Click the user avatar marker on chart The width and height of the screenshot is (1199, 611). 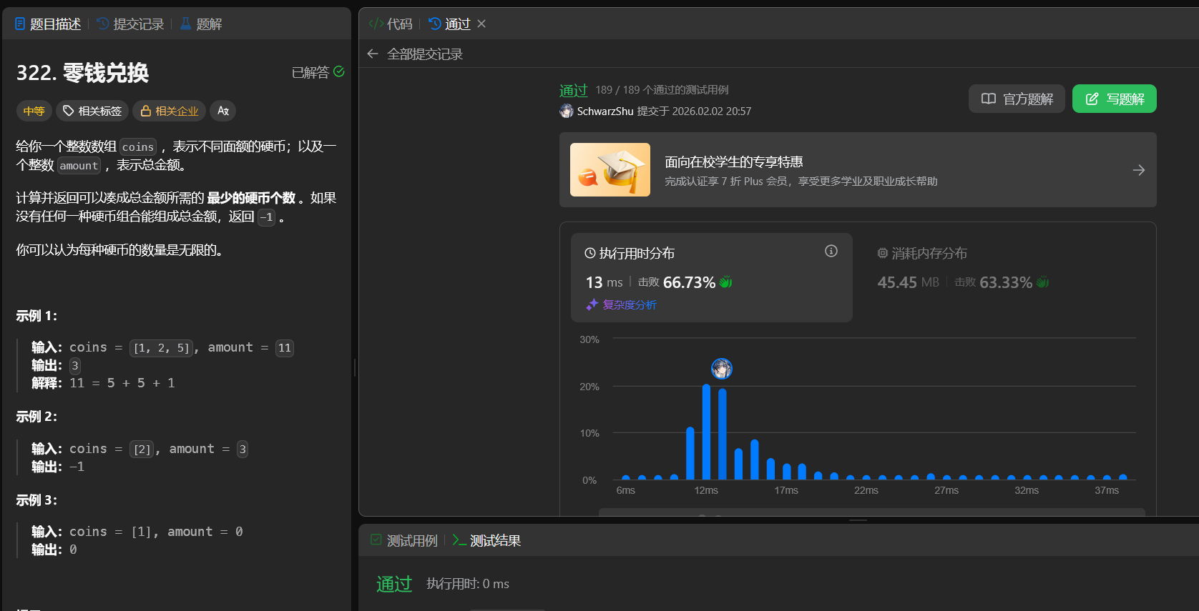click(x=721, y=369)
